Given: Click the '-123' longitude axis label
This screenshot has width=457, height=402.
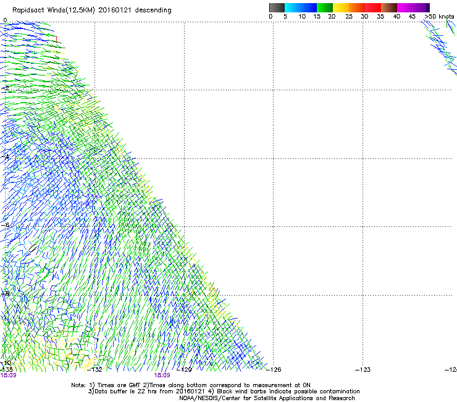Looking at the screenshot, I should (363, 370).
